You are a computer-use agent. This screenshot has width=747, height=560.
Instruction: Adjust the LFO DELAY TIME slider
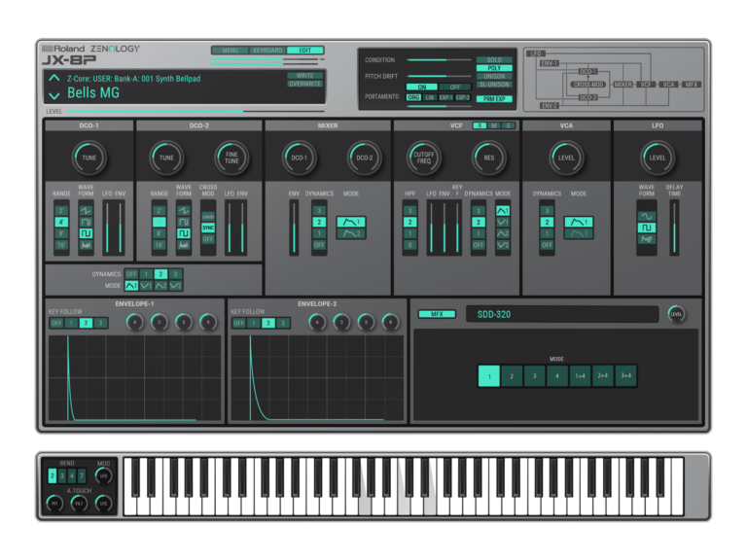(674, 227)
